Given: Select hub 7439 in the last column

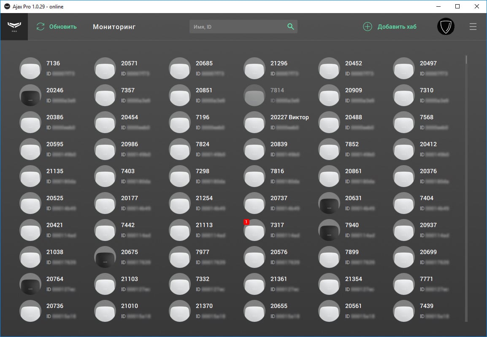Looking at the screenshot, I should point(403,311).
